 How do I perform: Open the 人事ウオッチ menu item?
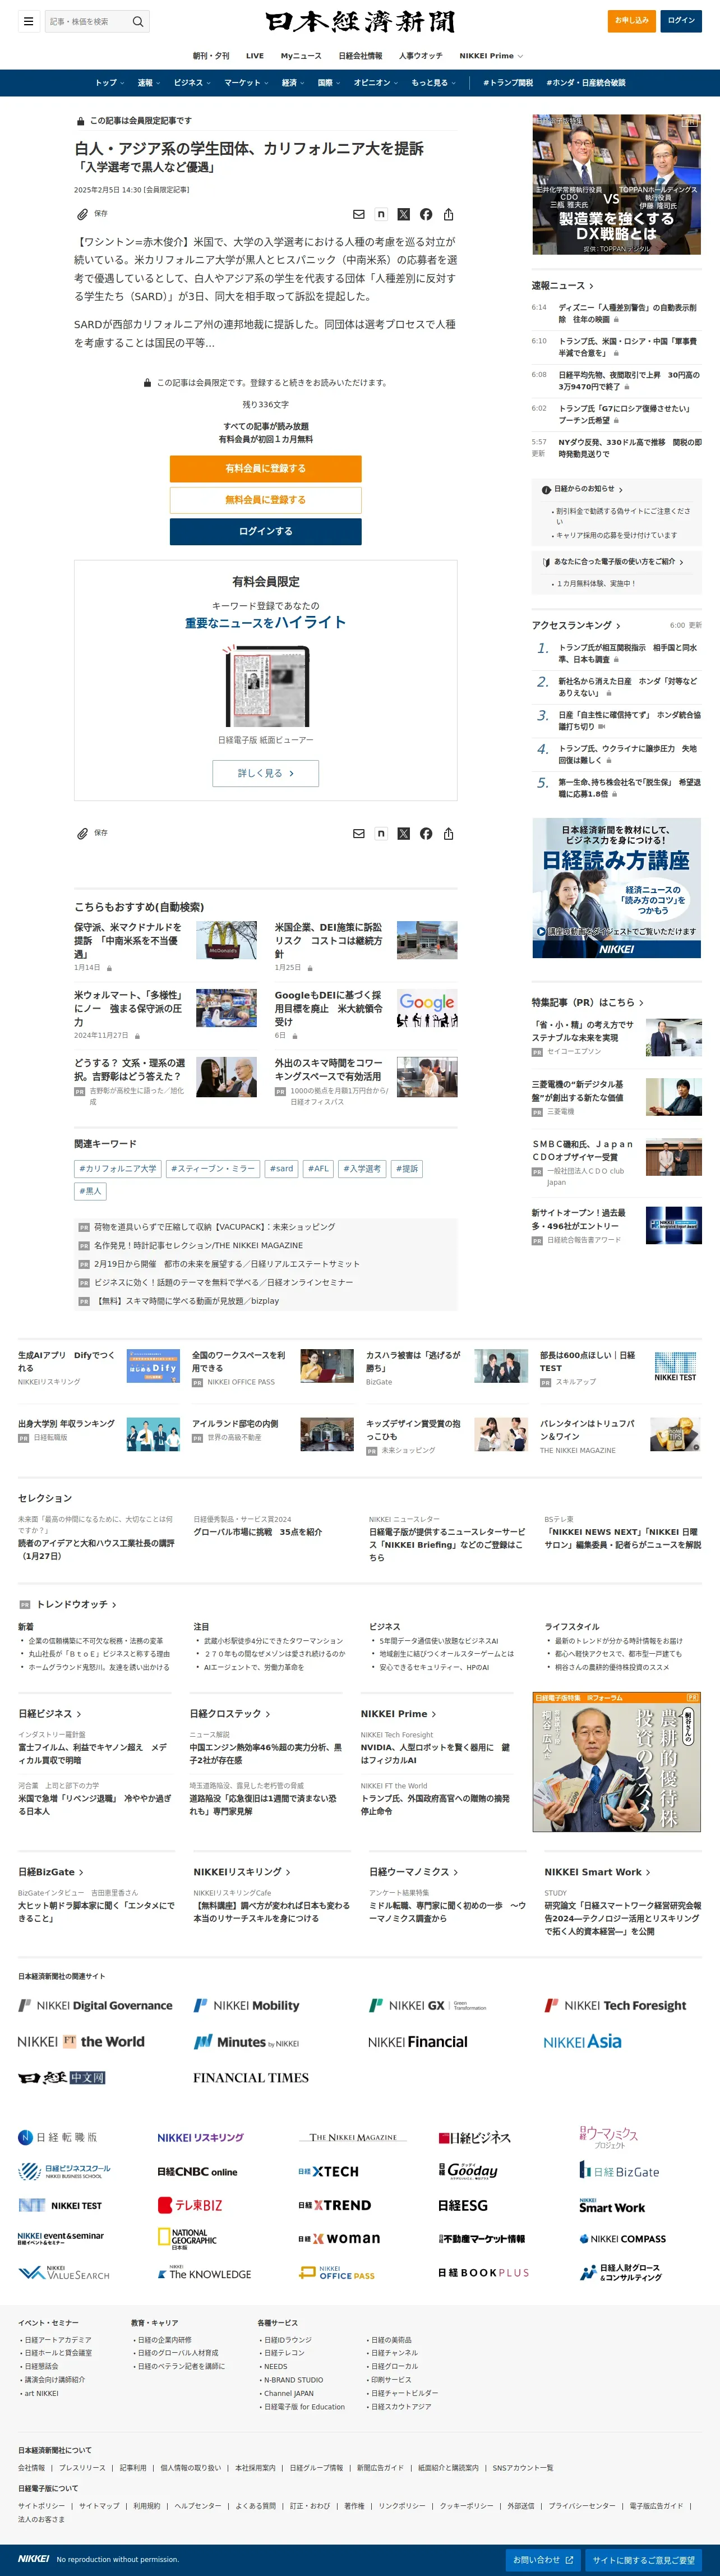pyautogui.click(x=420, y=56)
